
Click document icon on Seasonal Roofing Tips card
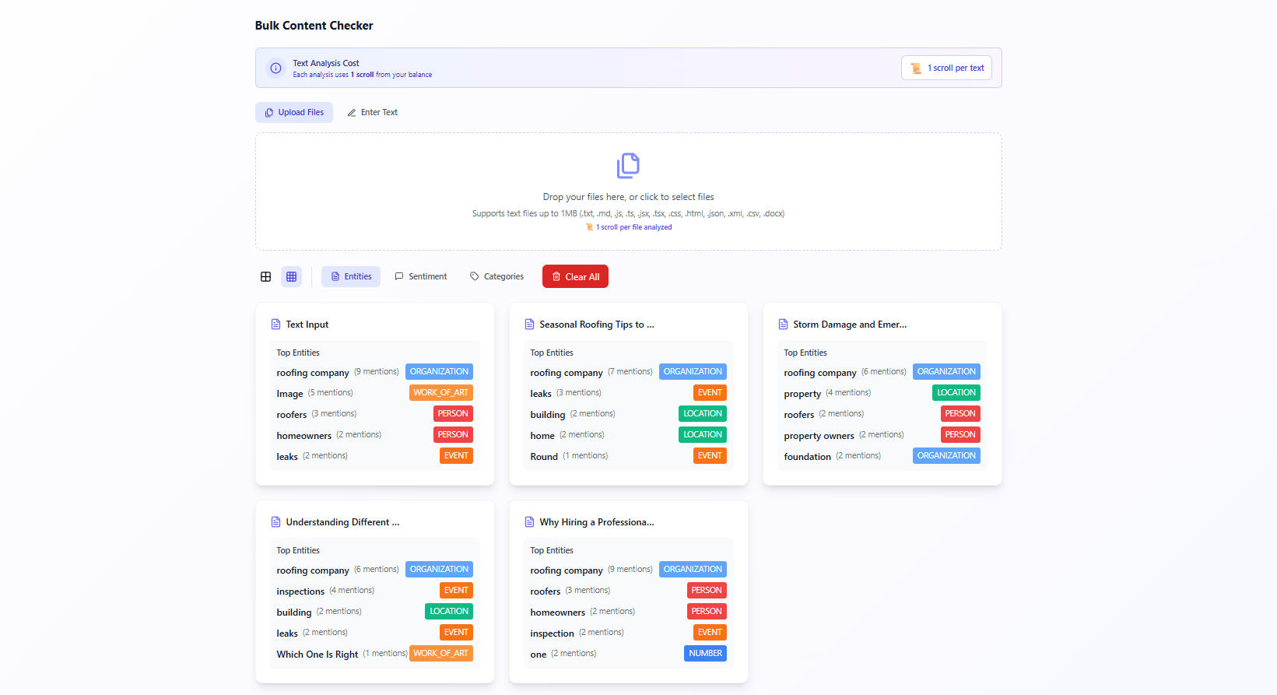[x=529, y=325]
